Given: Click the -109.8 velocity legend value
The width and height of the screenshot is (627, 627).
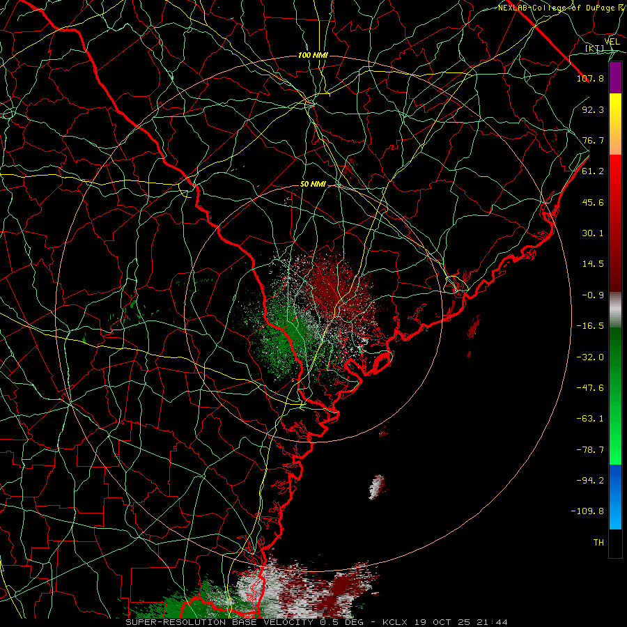Looking at the screenshot, I should pos(587,511).
